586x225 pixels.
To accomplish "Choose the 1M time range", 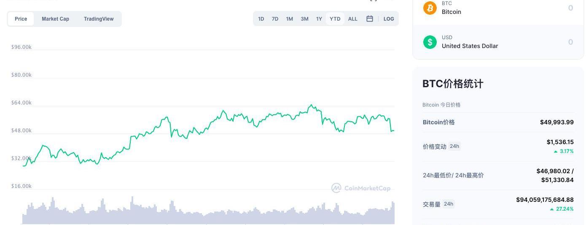I will [289, 19].
